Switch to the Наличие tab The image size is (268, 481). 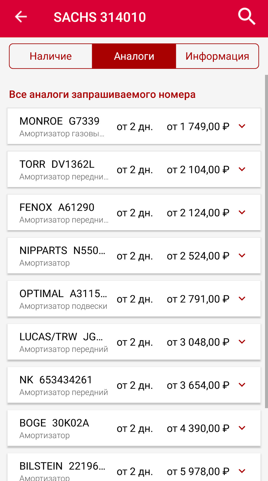point(51,56)
